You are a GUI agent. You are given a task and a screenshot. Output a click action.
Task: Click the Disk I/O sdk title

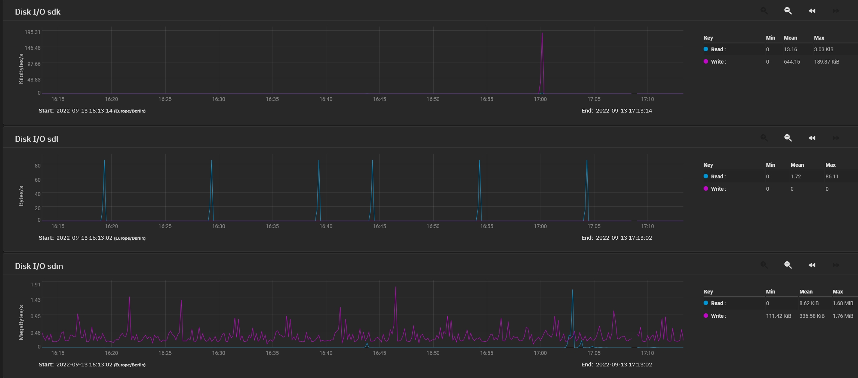click(x=37, y=12)
